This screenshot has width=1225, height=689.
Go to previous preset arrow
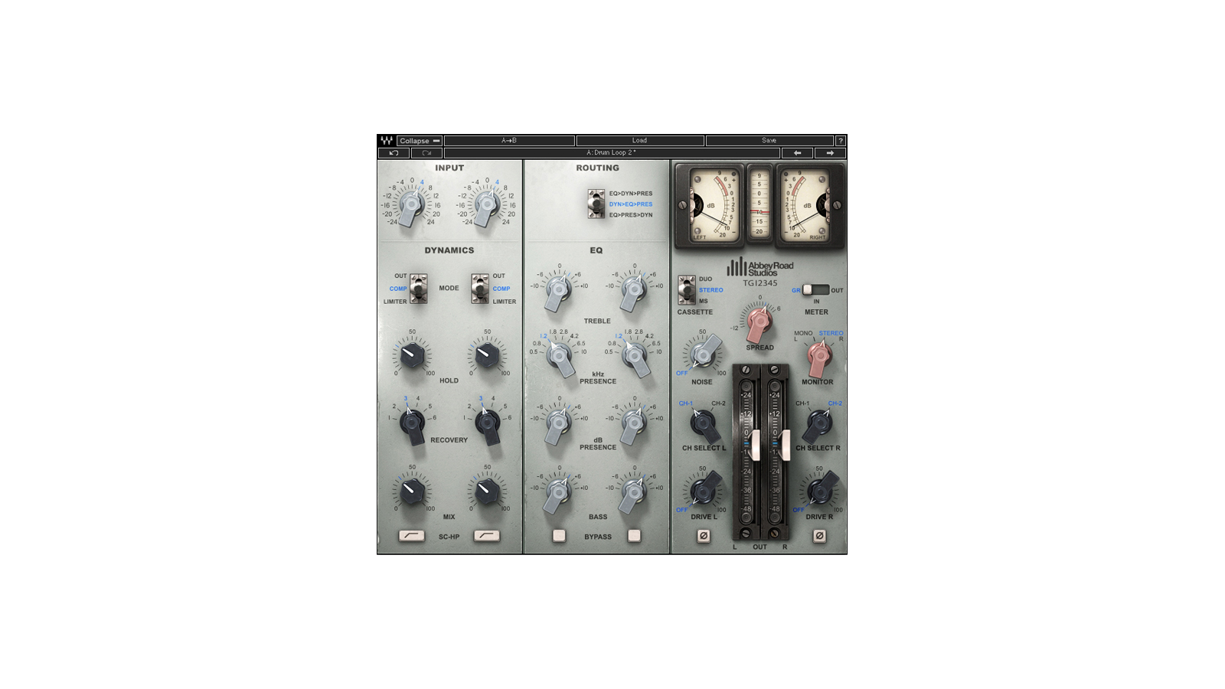click(x=797, y=153)
